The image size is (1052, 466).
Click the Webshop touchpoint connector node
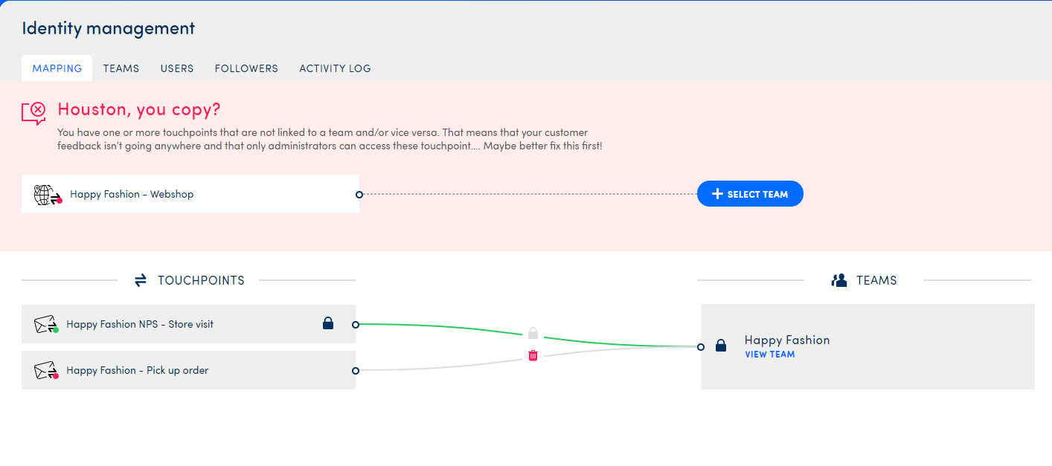(359, 195)
